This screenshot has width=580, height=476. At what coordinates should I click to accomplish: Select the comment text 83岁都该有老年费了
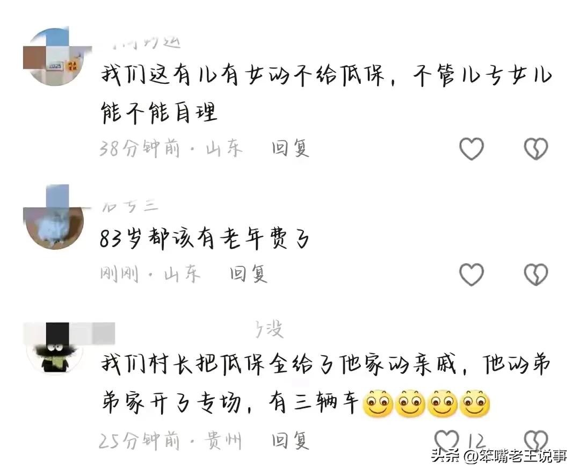click(x=205, y=239)
